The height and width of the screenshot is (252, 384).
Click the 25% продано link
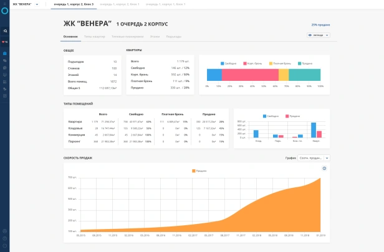coord(319,25)
